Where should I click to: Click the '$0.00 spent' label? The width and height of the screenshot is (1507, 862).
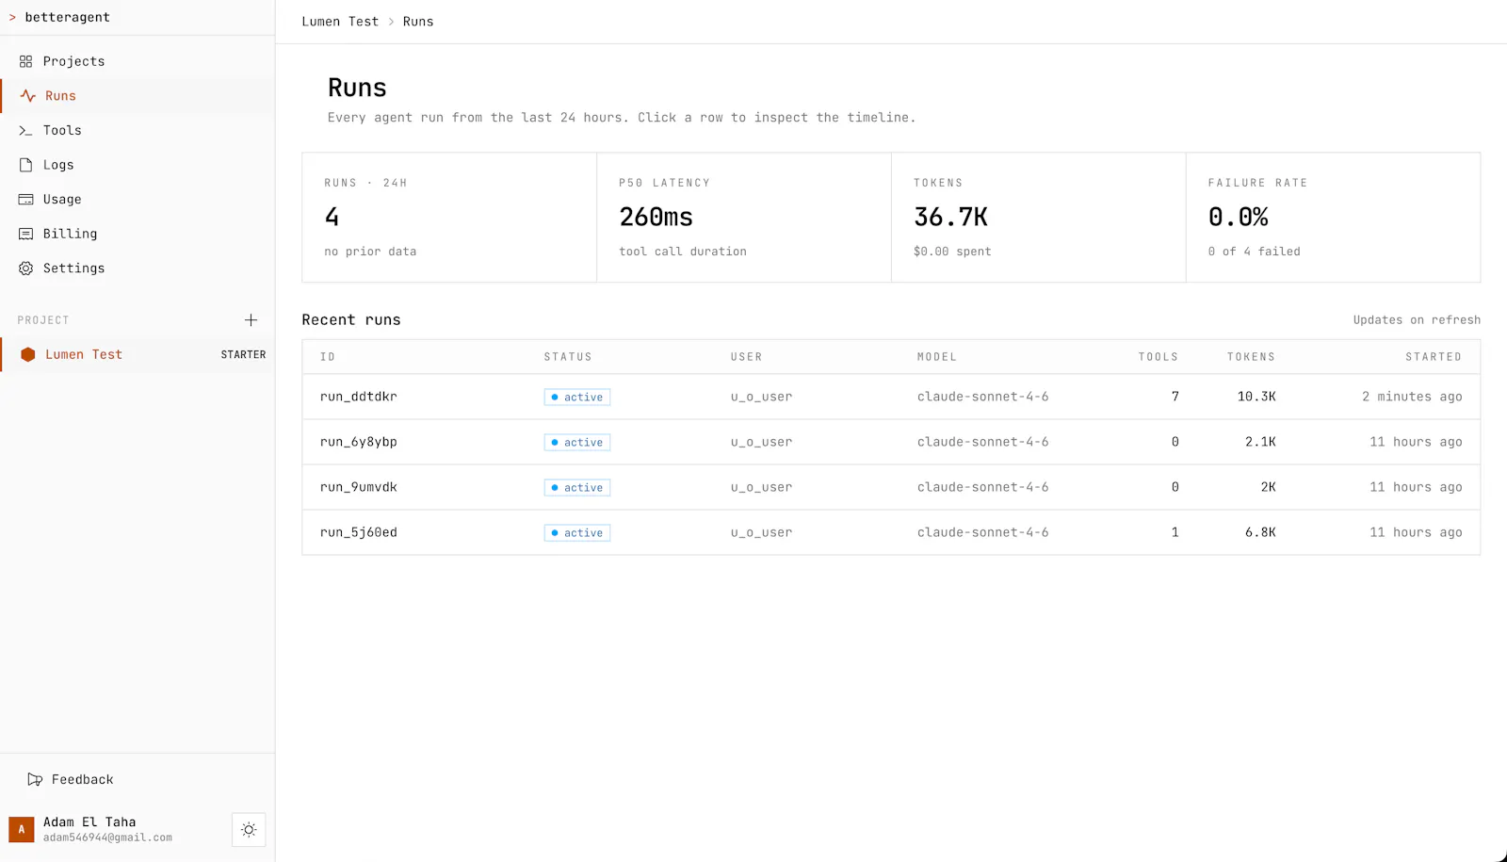952,252
